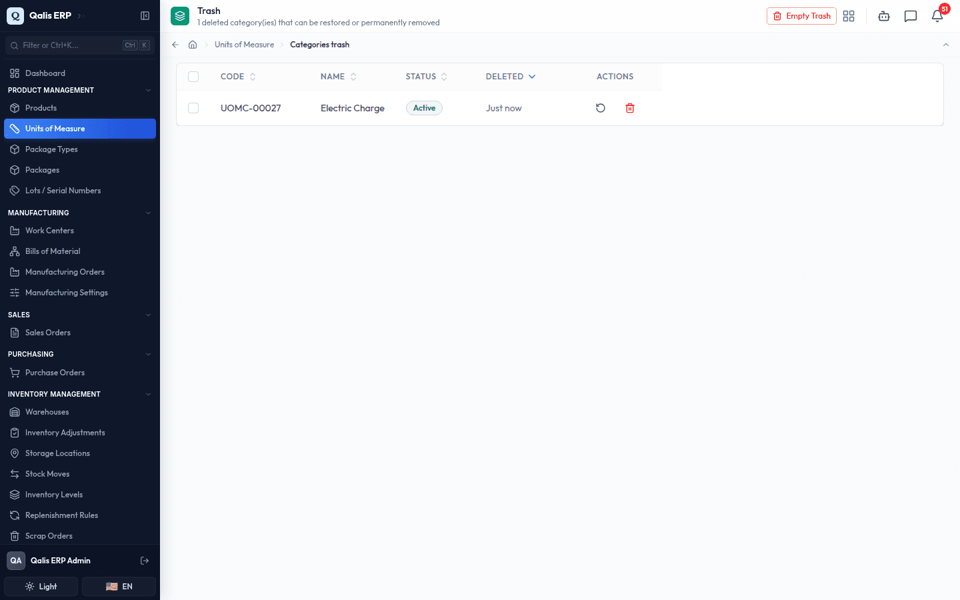Open Bills of Material

[x=80, y=251]
